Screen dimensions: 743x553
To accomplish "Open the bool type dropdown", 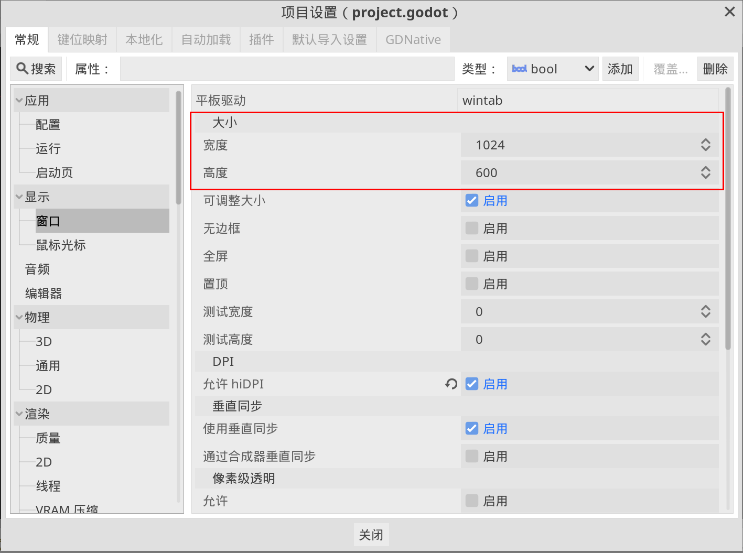I will [553, 69].
